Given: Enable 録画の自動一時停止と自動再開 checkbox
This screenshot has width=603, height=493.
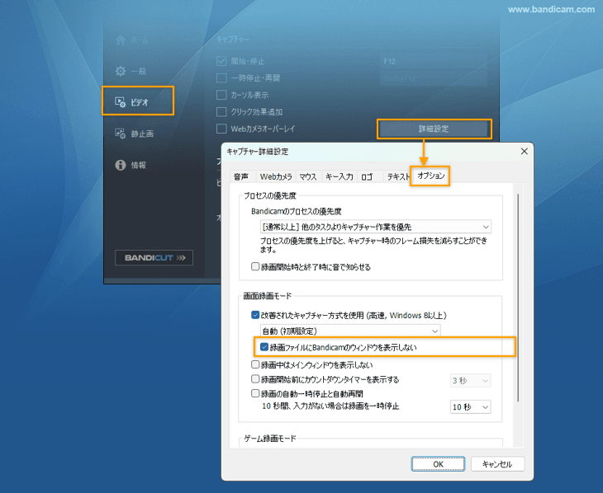Looking at the screenshot, I should pyautogui.click(x=255, y=393).
